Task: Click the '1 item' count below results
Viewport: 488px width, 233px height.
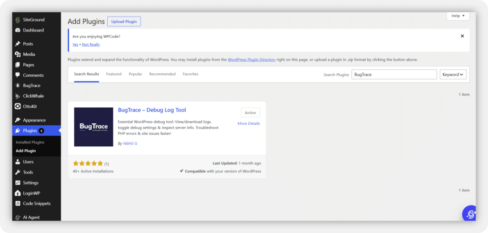Action: click(464, 190)
